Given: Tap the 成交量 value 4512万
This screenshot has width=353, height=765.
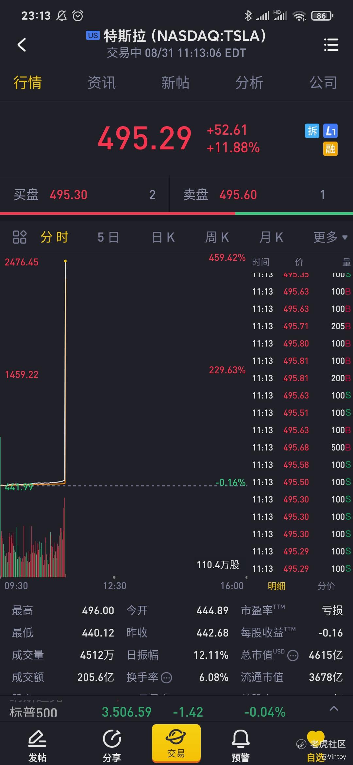Looking at the screenshot, I should [x=97, y=655].
